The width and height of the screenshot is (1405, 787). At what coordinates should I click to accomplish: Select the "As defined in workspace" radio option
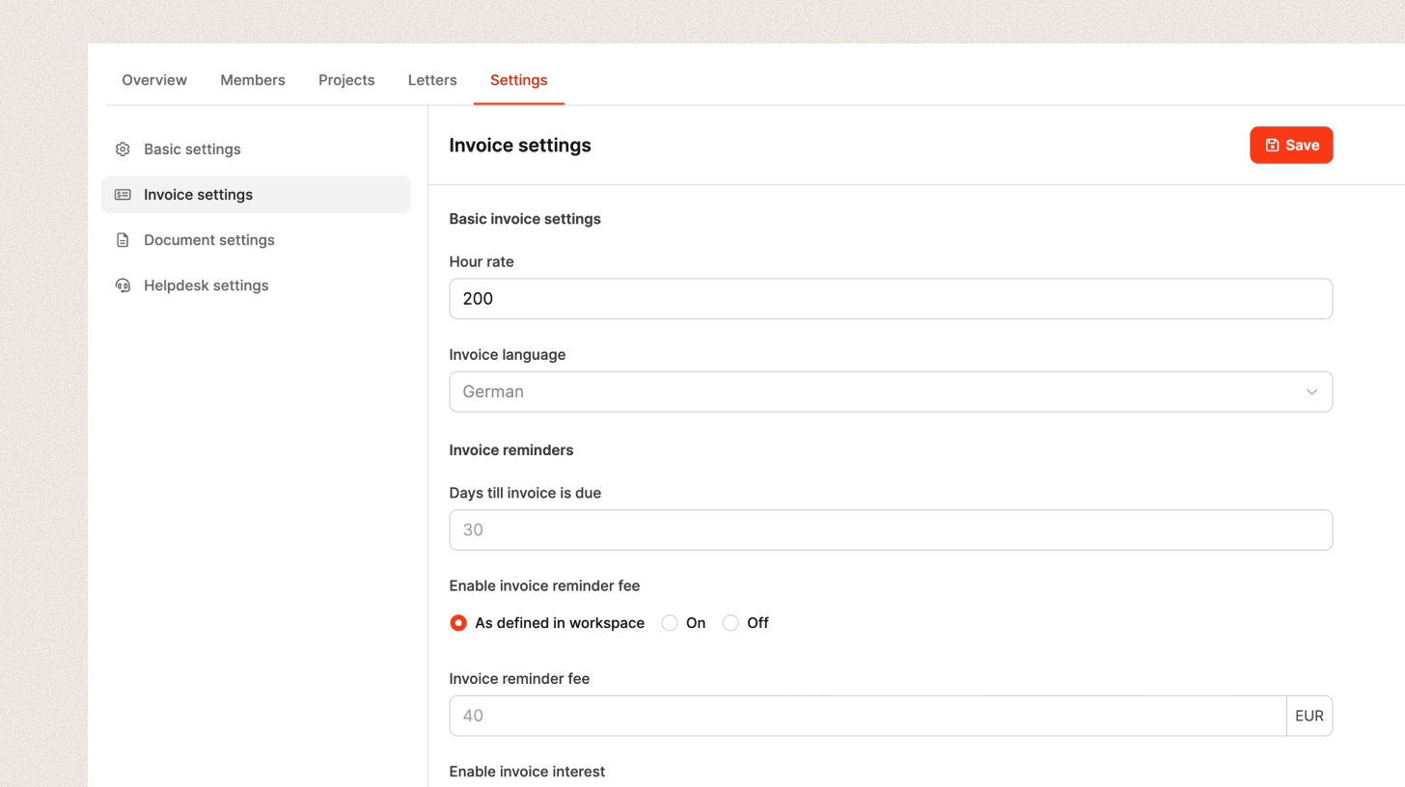click(x=458, y=623)
